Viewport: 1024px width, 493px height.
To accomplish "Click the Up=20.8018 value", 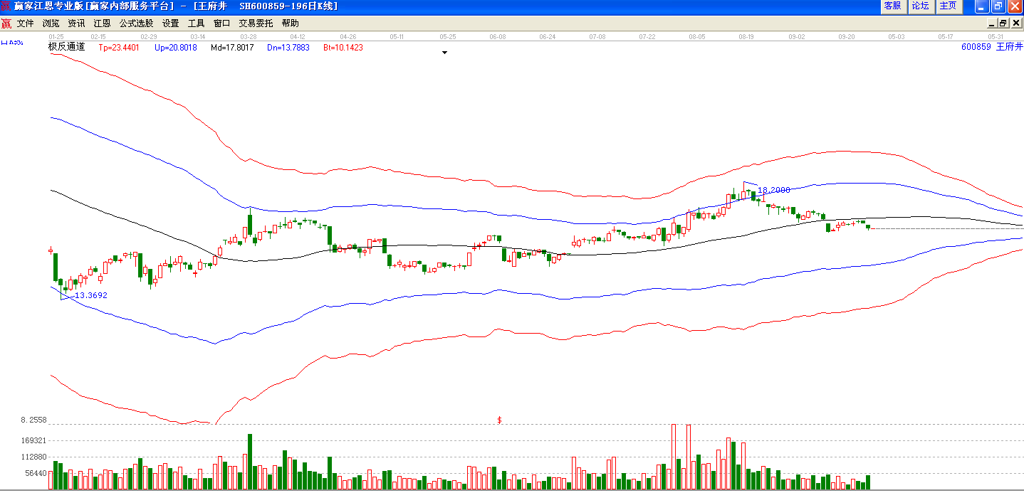I will coord(175,48).
